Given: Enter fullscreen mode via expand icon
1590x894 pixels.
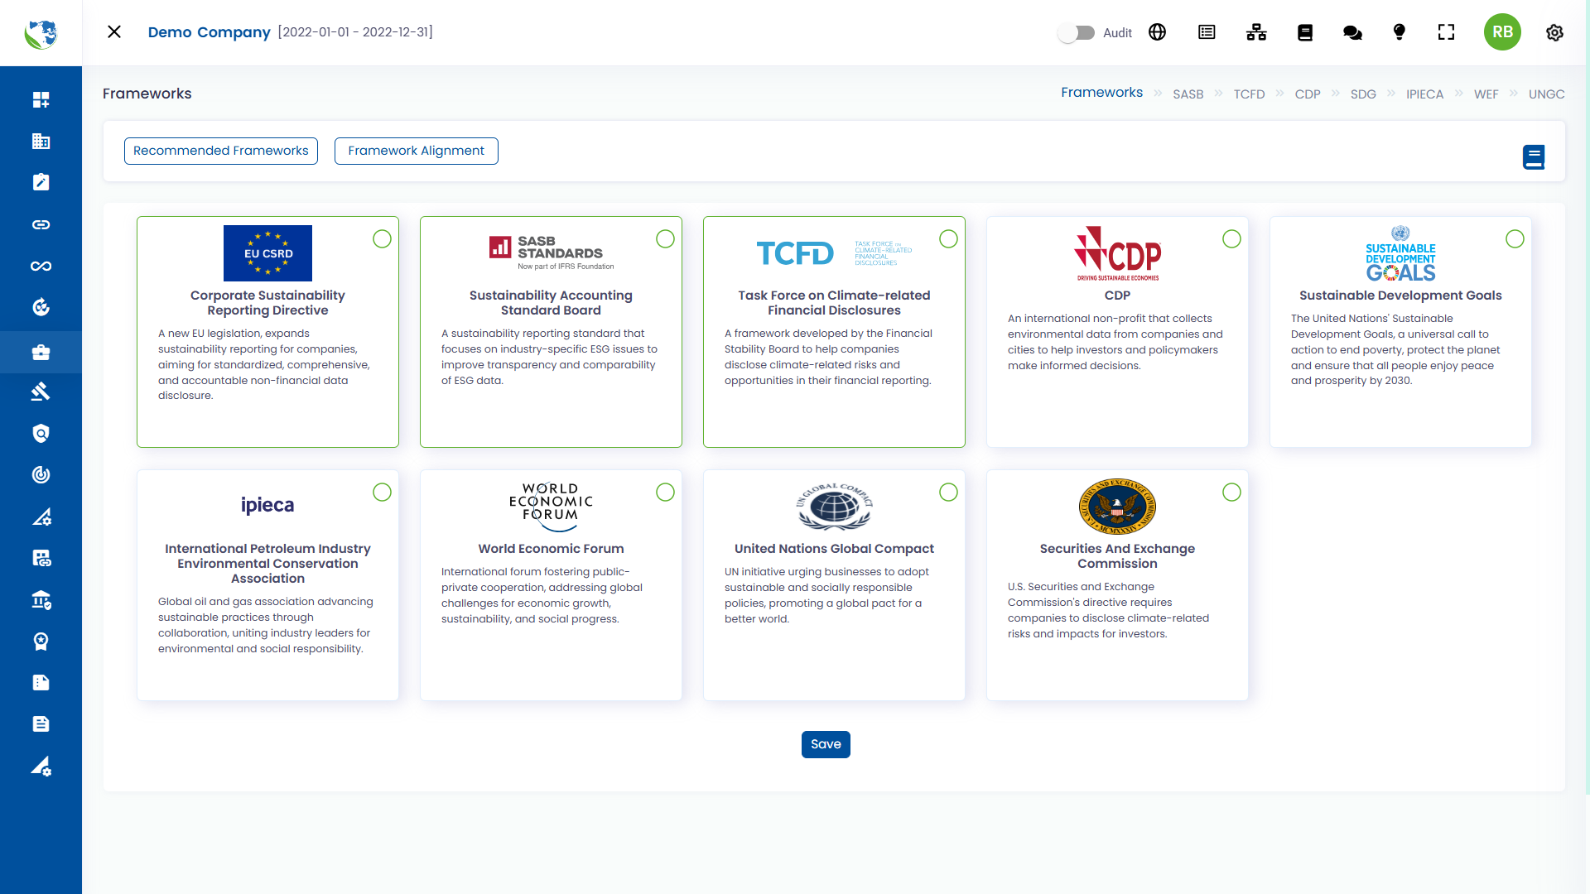Looking at the screenshot, I should (x=1446, y=32).
